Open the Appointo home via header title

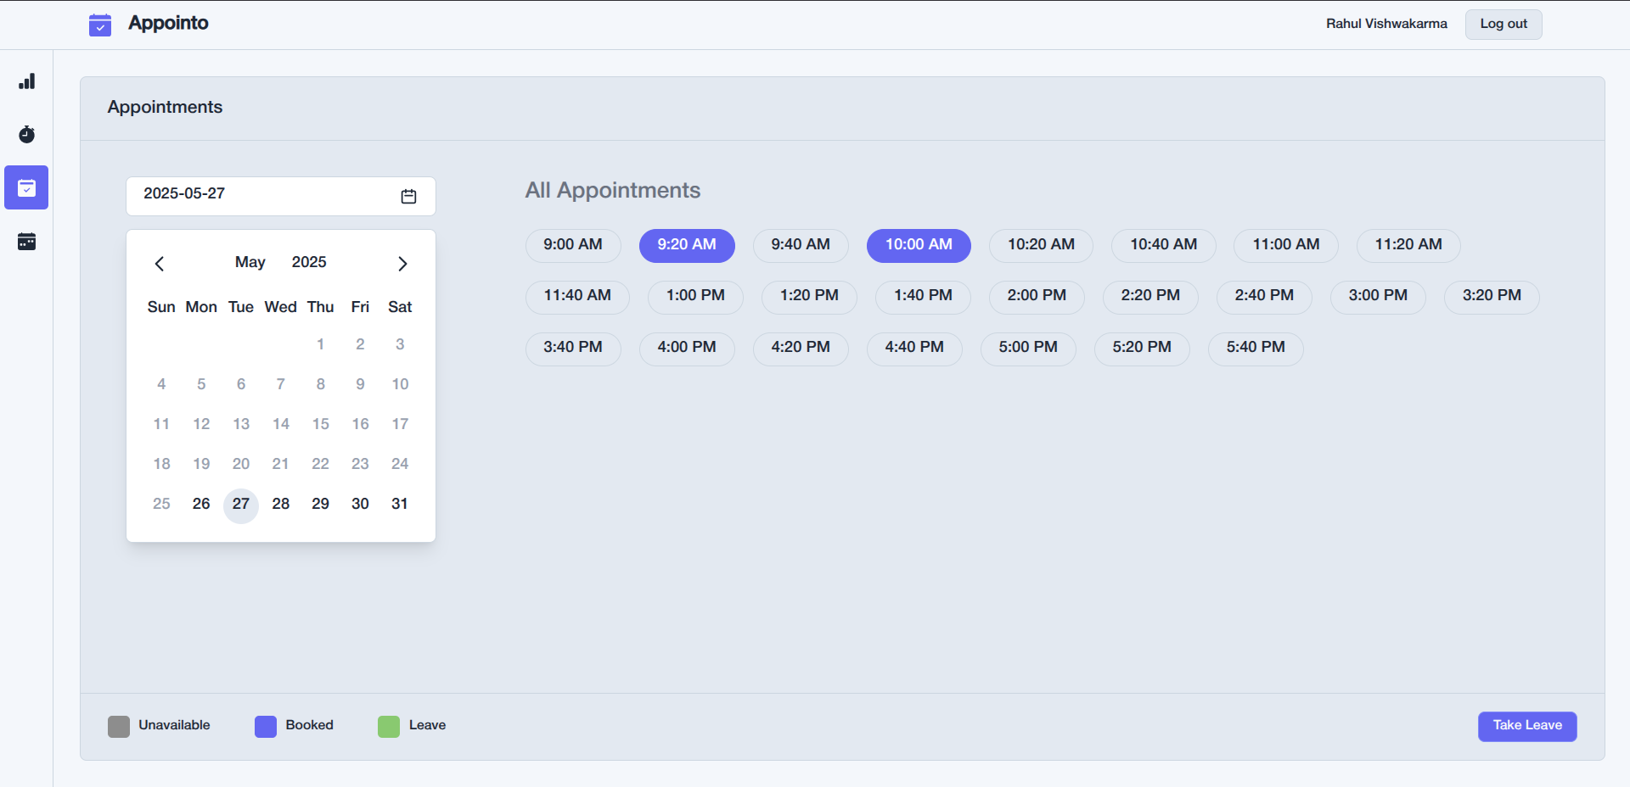click(x=167, y=23)
